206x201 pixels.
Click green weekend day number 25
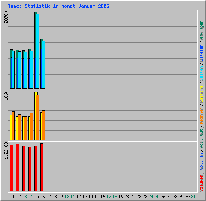point(157,197)
